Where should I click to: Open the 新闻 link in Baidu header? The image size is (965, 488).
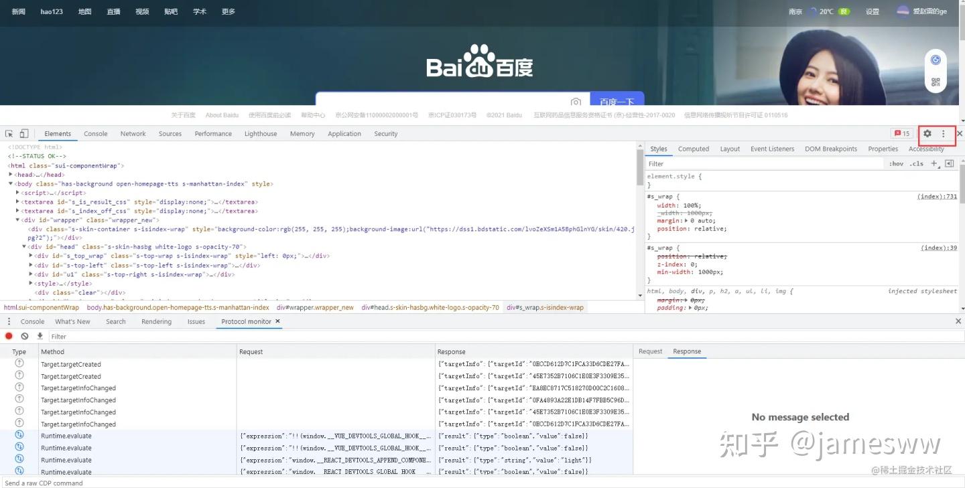pyautogui.click(x=19, y=11)
